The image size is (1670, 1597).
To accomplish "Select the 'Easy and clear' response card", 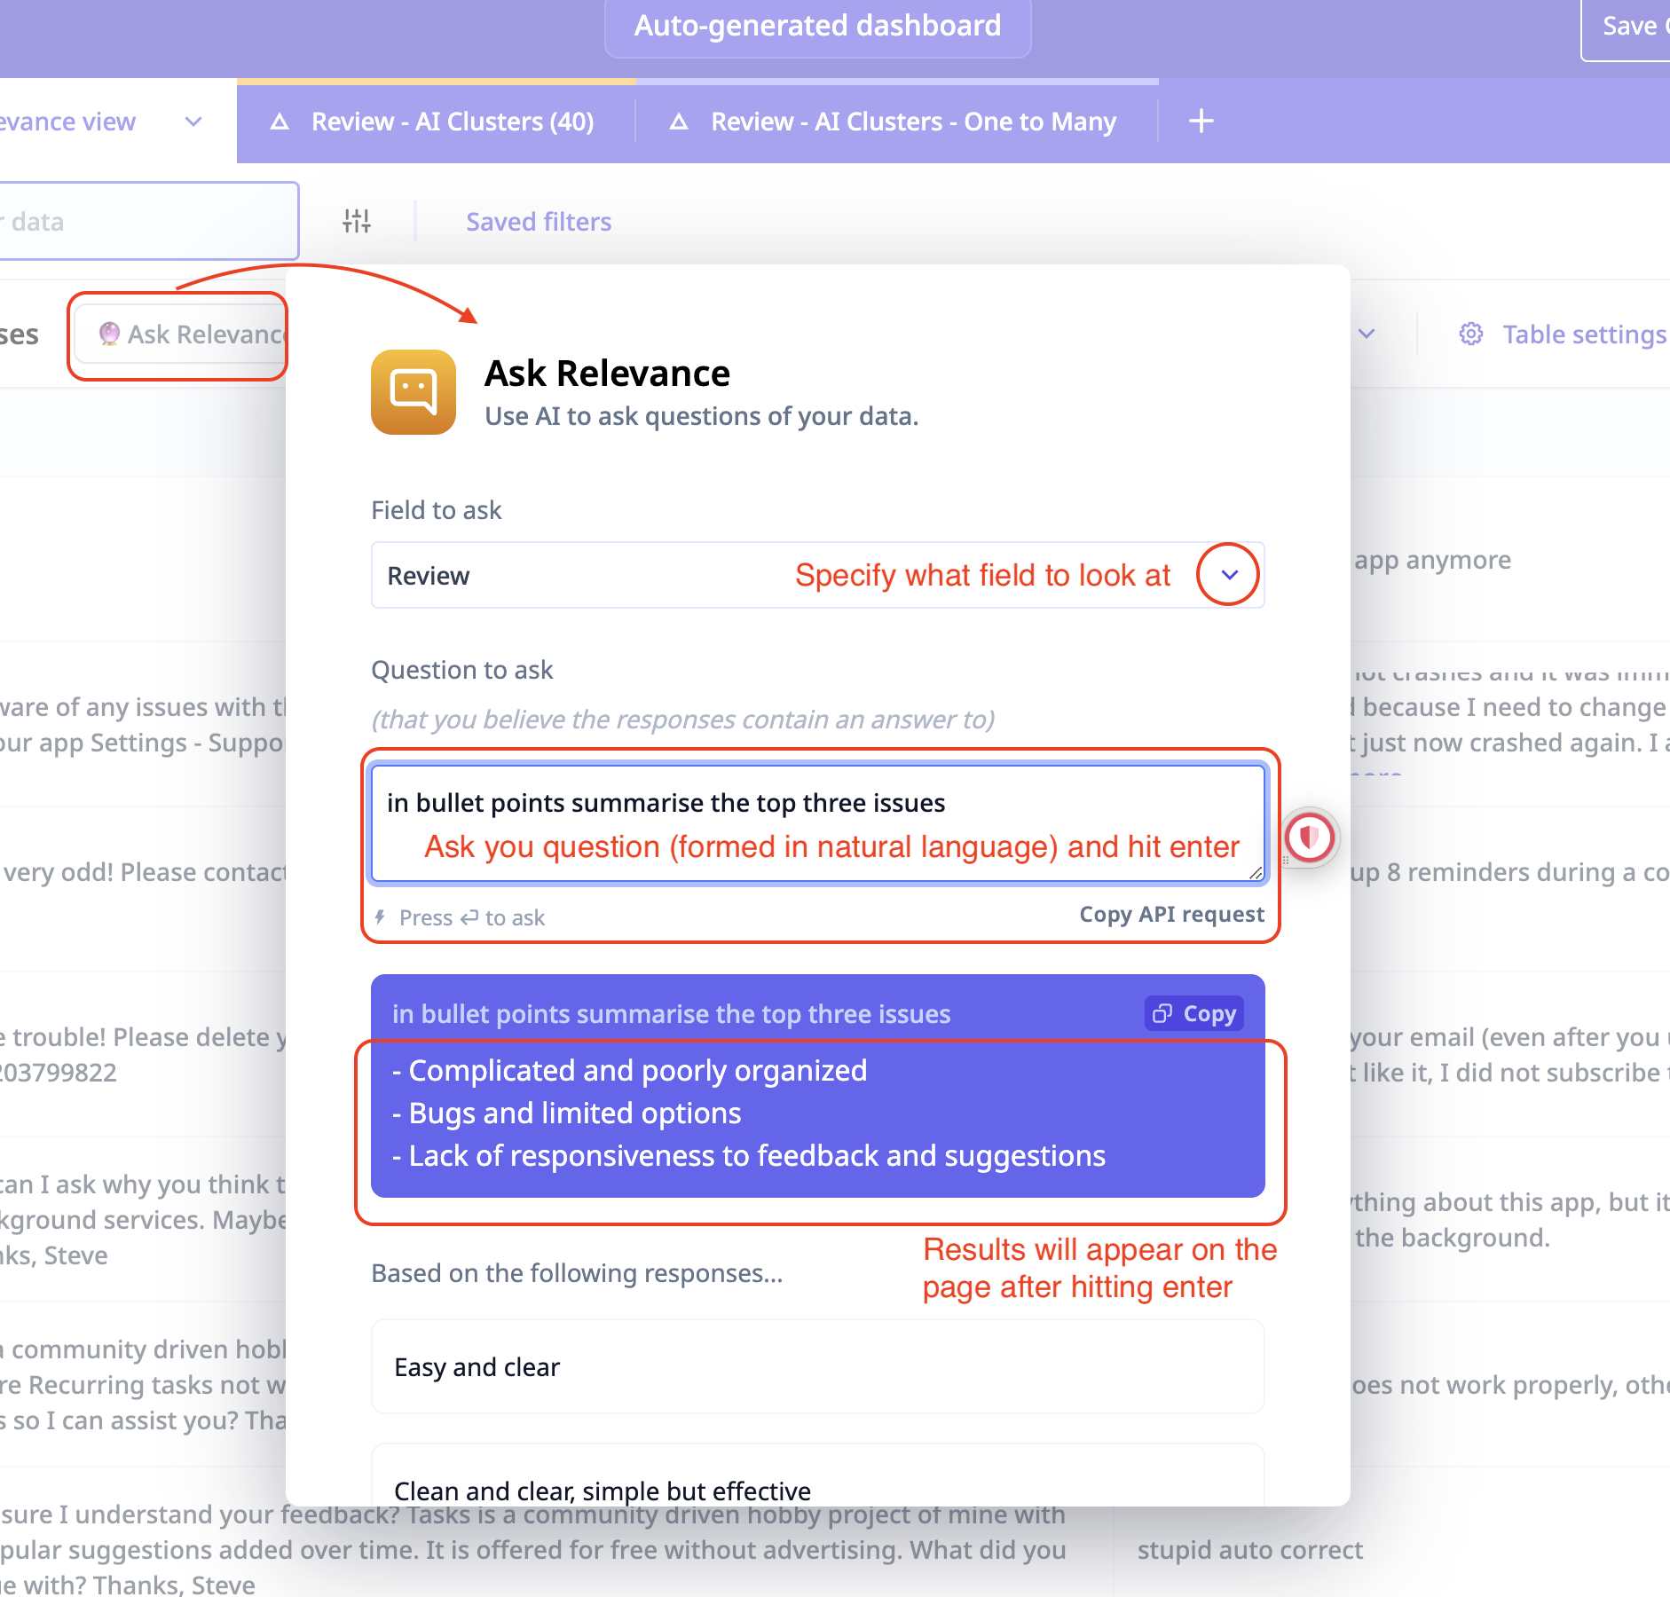I will pyautogui.click(x=817, y=1366).
